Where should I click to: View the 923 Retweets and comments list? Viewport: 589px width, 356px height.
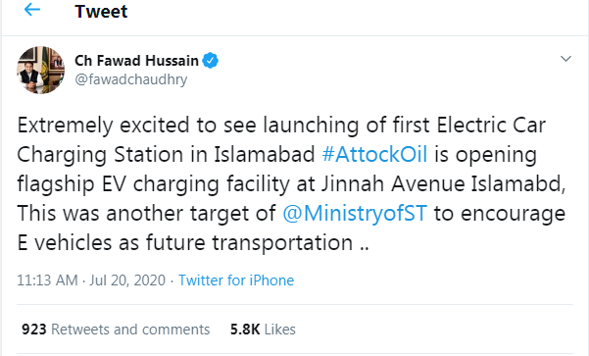pos(116,330)
